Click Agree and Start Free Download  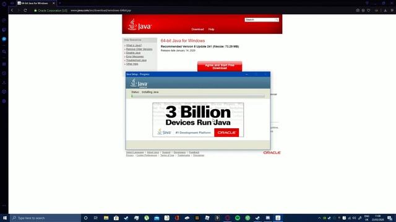pos(220,67)
